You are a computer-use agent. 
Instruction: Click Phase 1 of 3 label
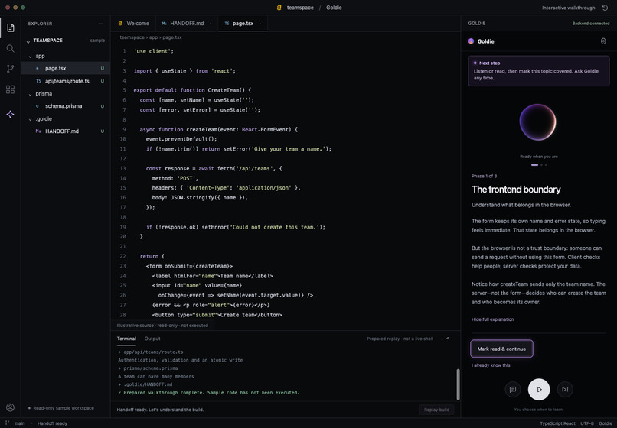pos(484,176)
